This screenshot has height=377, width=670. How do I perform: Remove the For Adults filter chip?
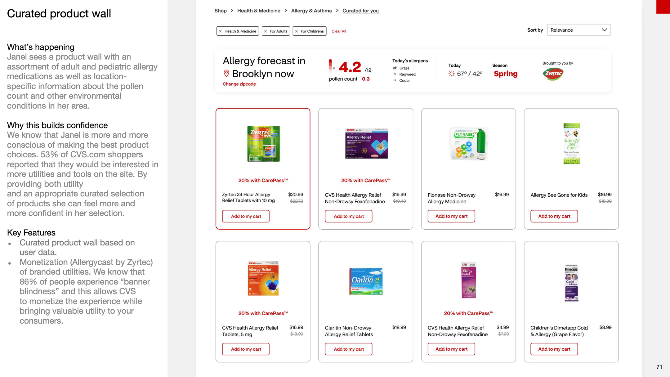point(266,31)
